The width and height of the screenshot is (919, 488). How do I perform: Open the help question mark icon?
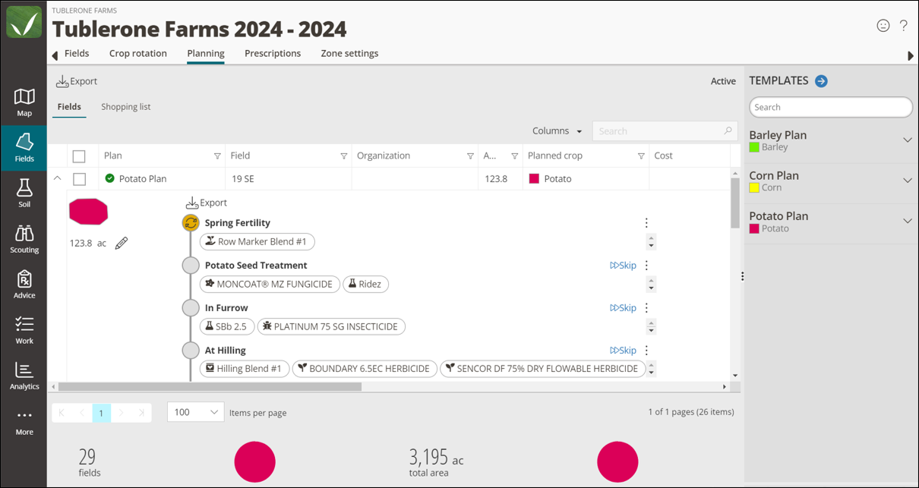(903, 25)
